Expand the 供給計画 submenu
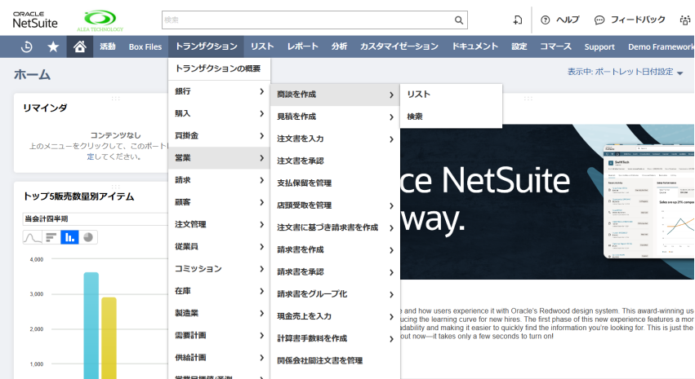Viewport: 695px width, 379px height. pyautogui.click(x=220, y=357)
